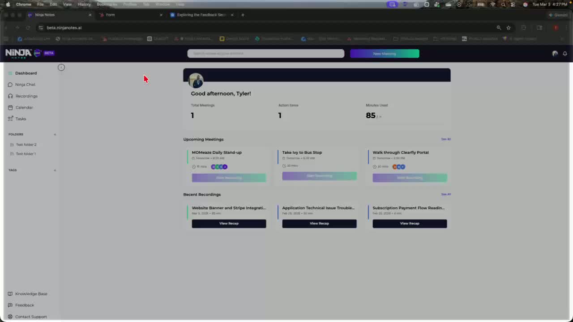View recap of Subscription Payment Flow recording
573x322 pixels.
pyautogui.click(x=410, y=224)
